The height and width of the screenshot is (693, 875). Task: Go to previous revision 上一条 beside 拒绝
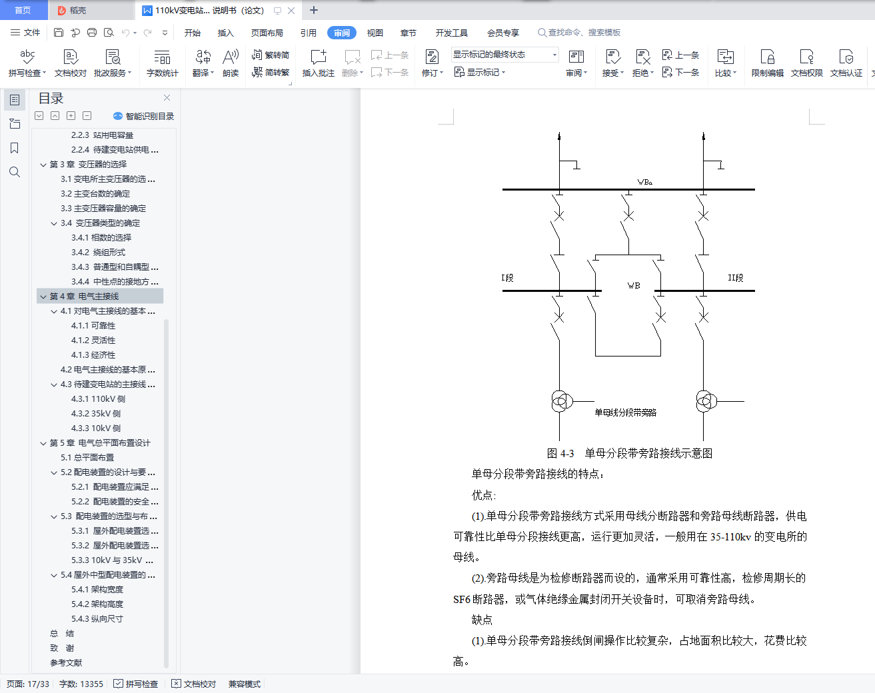point(680,55)
